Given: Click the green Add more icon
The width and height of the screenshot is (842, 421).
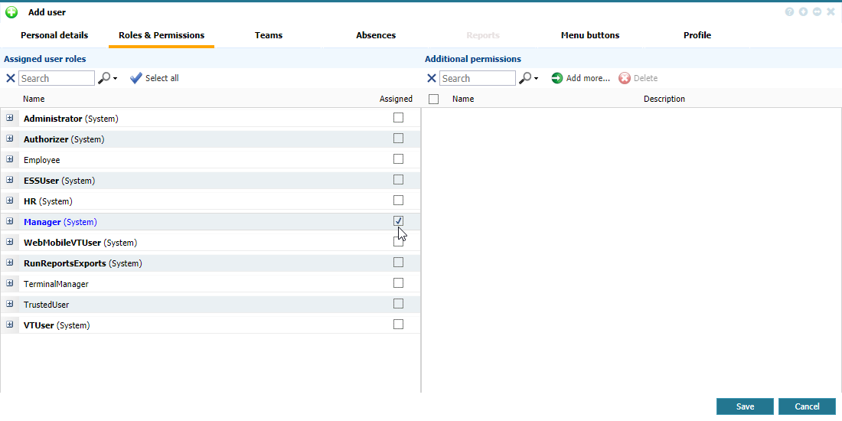Looking at the screenshot, I should coord(557,78).
